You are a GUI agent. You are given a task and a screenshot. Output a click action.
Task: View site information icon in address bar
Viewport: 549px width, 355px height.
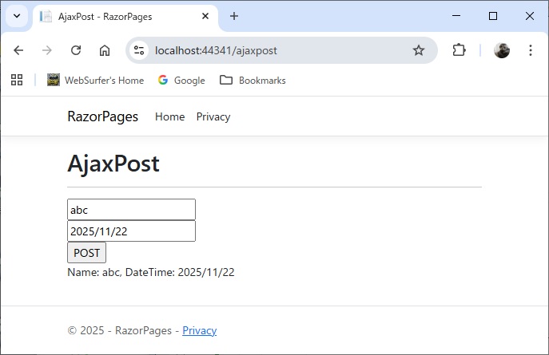tap(139, 50)
